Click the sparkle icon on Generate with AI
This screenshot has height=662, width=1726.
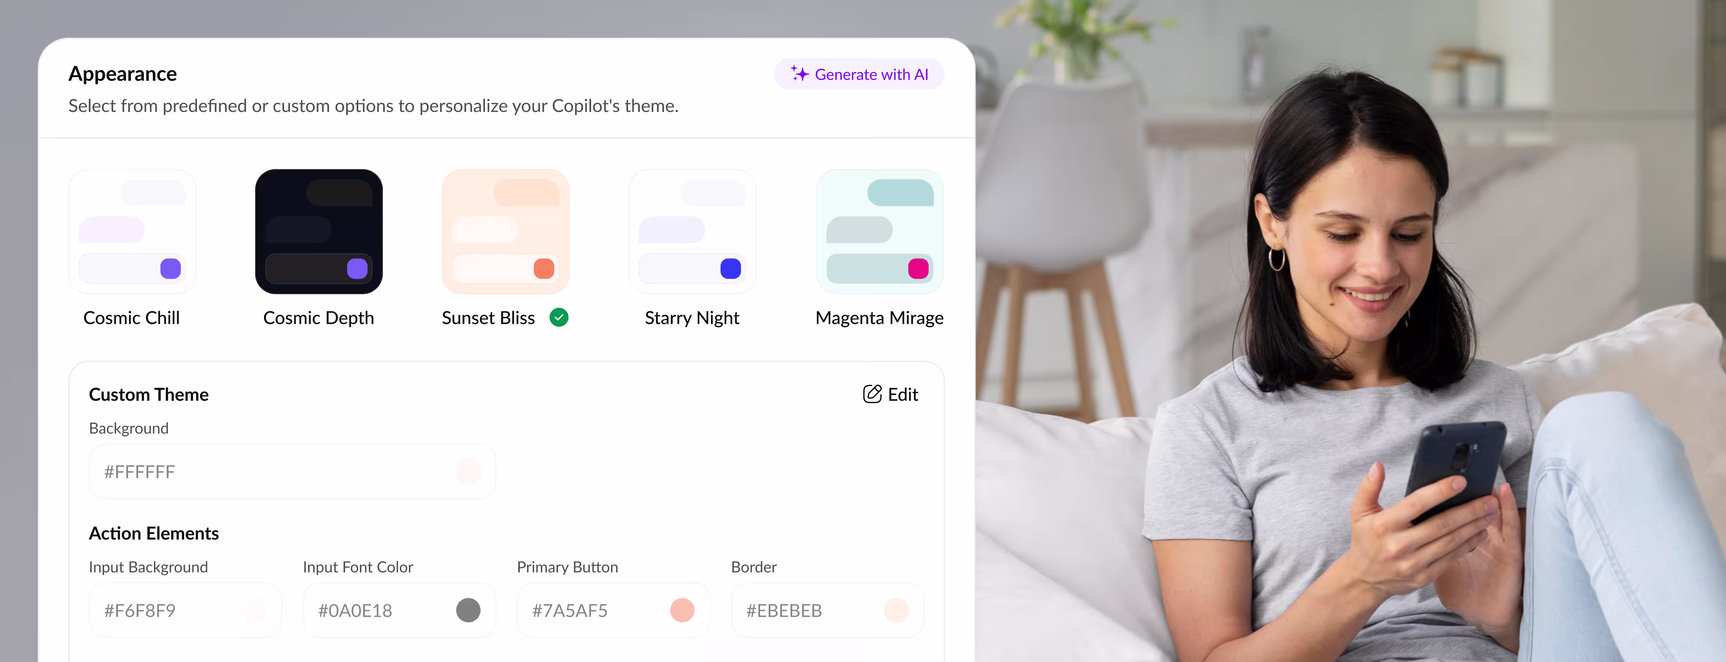pos(799,74)
